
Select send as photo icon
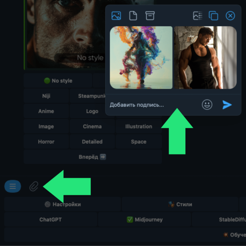click(x=116, y=16)
